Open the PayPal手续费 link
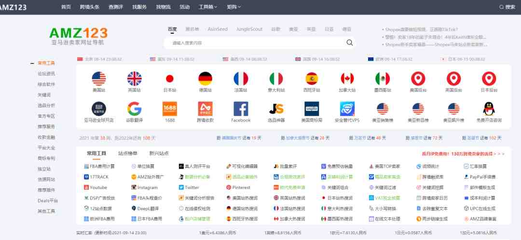 point(480,177)
